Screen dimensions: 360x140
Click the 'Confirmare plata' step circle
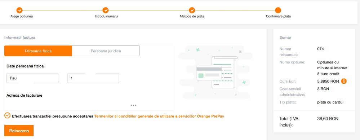click(278, 10)
